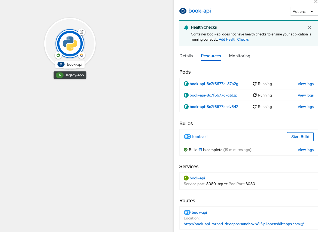Open the Actions dropdown menu
The height and width of the screenshot is (232, 321).
tap(304, 11)
